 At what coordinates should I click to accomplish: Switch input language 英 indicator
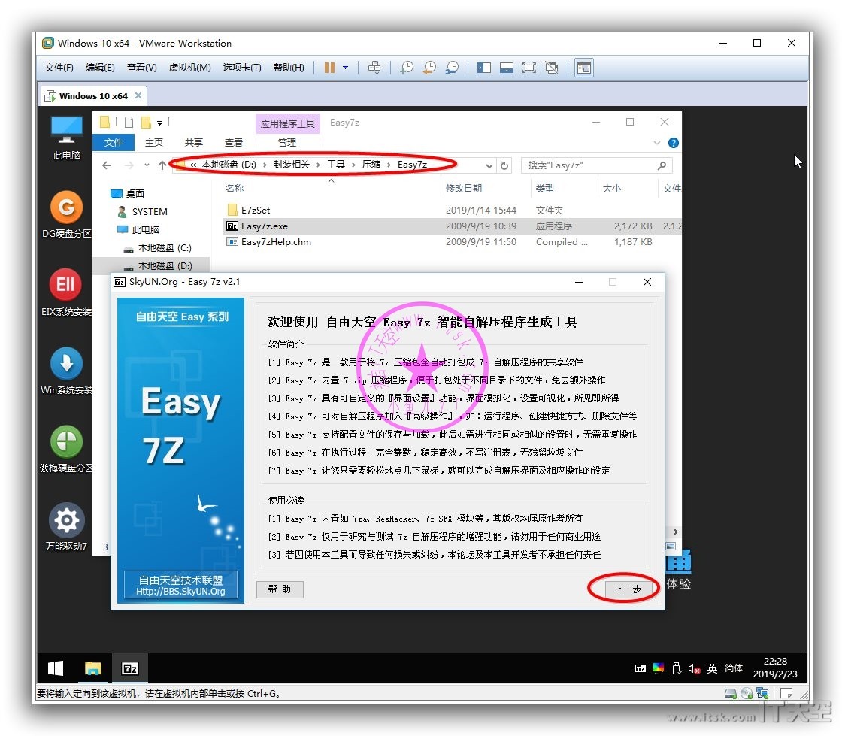click(712, 668)
